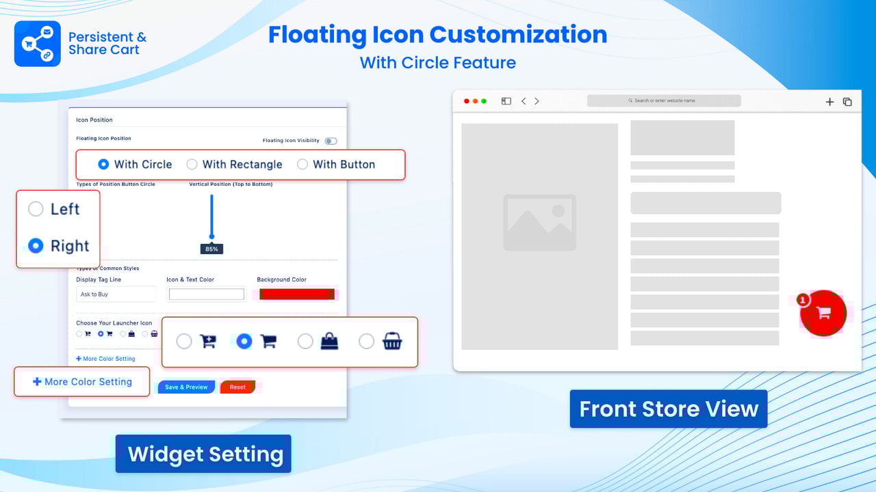The height and width of the screenshot is (492, 876).
Task: Go back with the browser back arrow
Action: 524,101
